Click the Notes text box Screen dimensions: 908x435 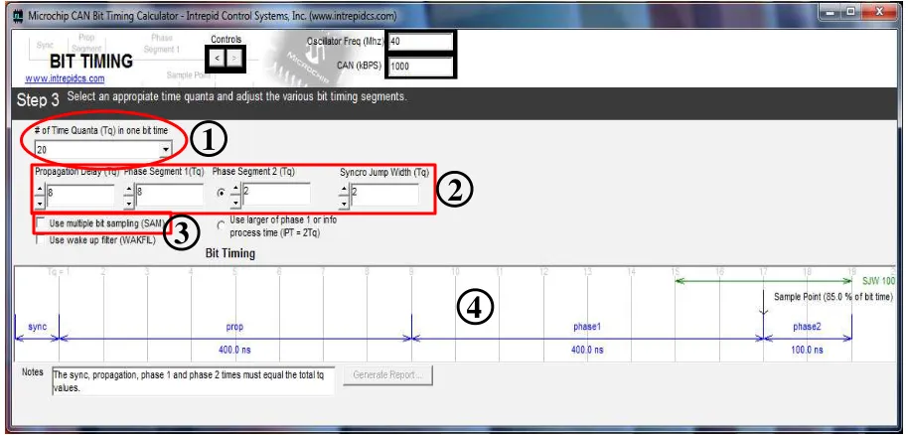(193, 381)
